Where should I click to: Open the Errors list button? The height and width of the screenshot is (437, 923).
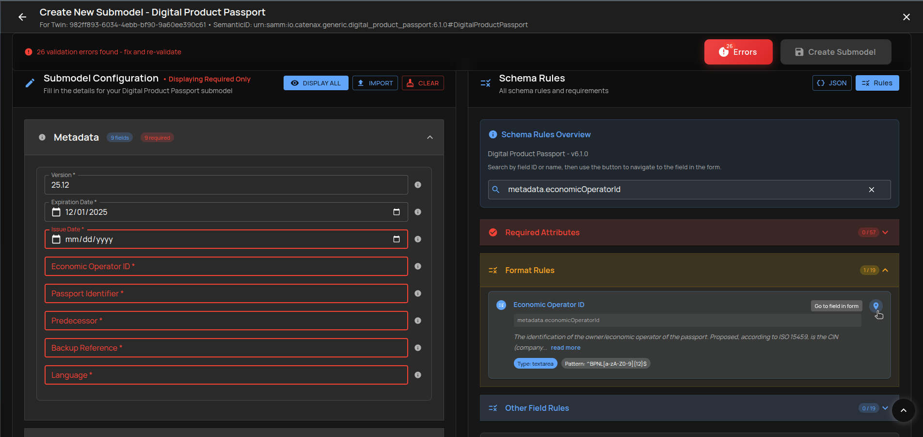point(738,52)
